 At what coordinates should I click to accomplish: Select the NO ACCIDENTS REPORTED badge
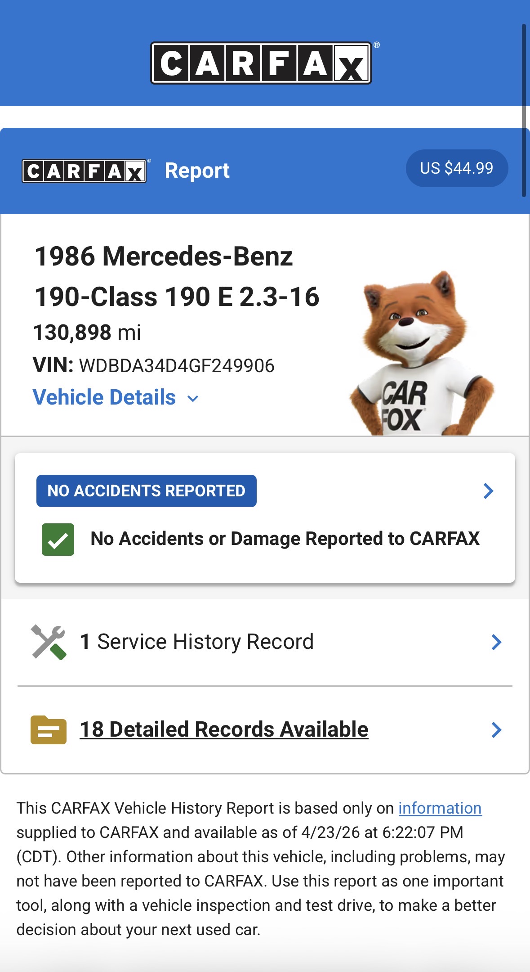[147, 491]
